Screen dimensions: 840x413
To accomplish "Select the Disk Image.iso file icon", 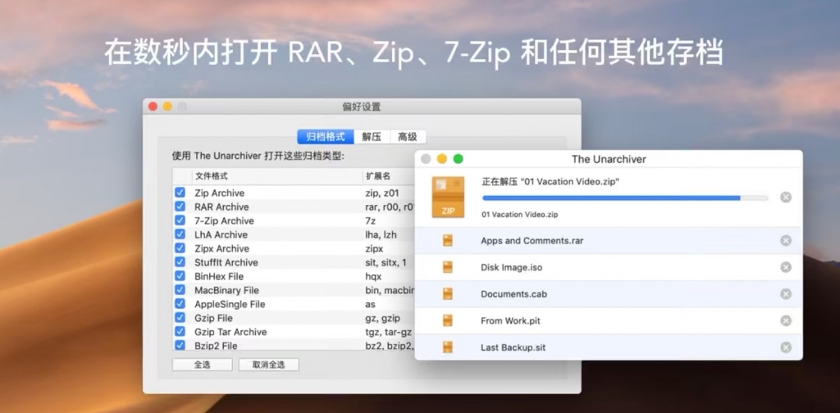I will tap(448, 267).
